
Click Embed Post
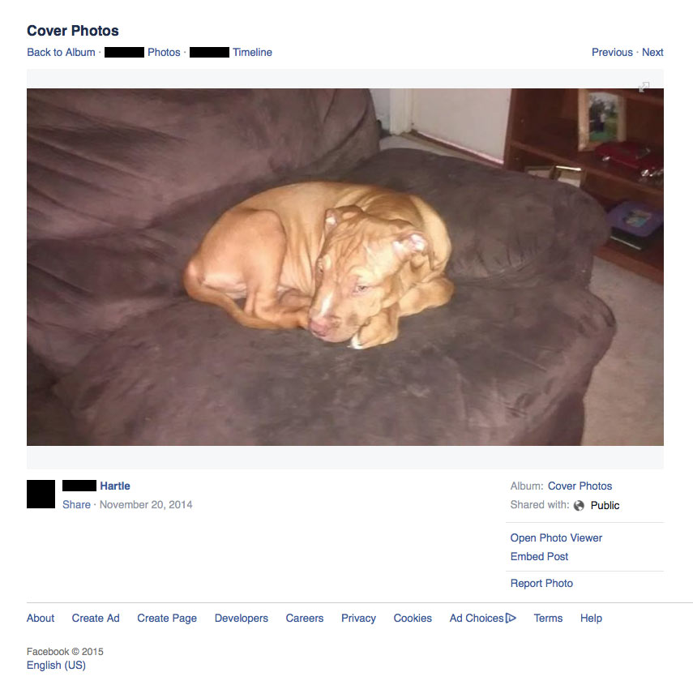539,556
